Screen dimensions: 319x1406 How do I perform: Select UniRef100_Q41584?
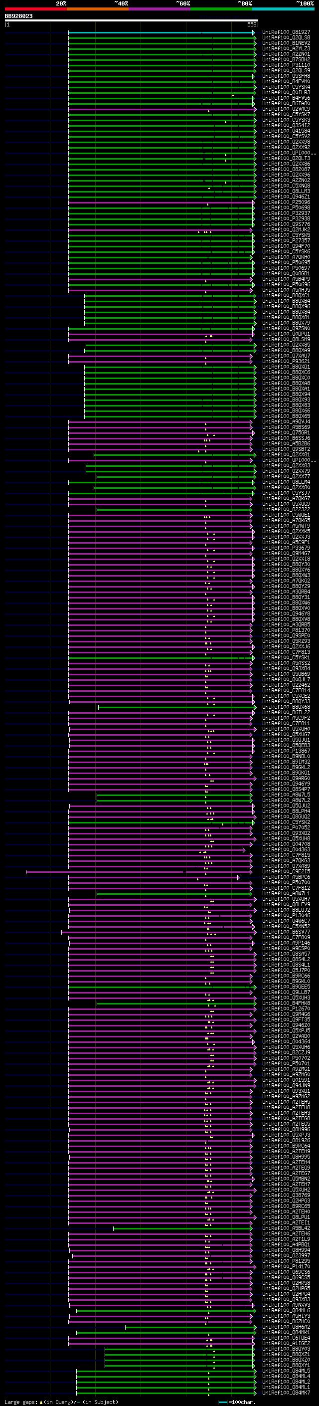[x=286, y=131]
